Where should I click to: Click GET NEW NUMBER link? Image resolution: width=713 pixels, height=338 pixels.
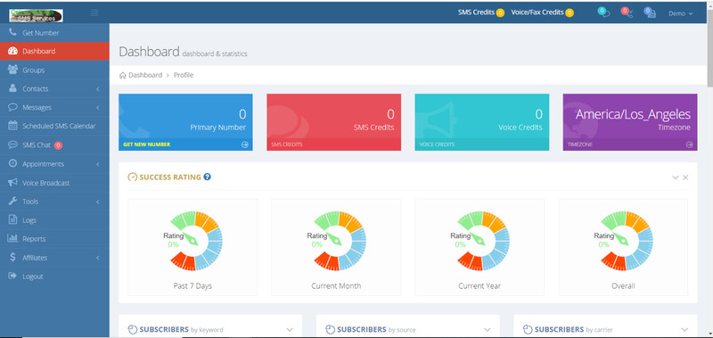point(146,144)
